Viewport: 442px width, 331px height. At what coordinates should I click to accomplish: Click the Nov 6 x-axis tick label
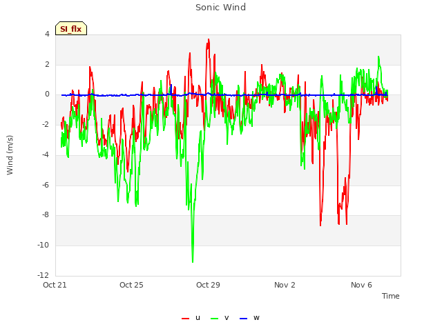pyautogui.click(x=361, y=285)
